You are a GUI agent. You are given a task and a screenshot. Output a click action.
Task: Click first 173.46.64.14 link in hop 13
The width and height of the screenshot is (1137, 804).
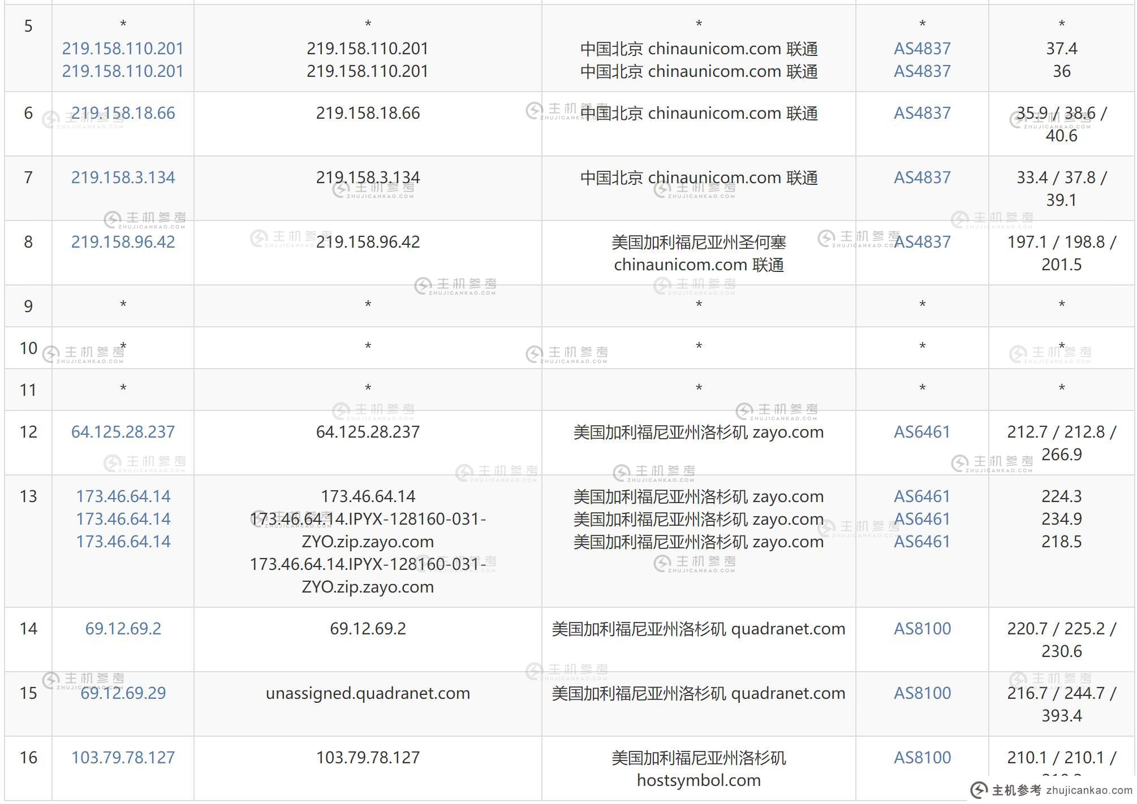click(123, 496)
